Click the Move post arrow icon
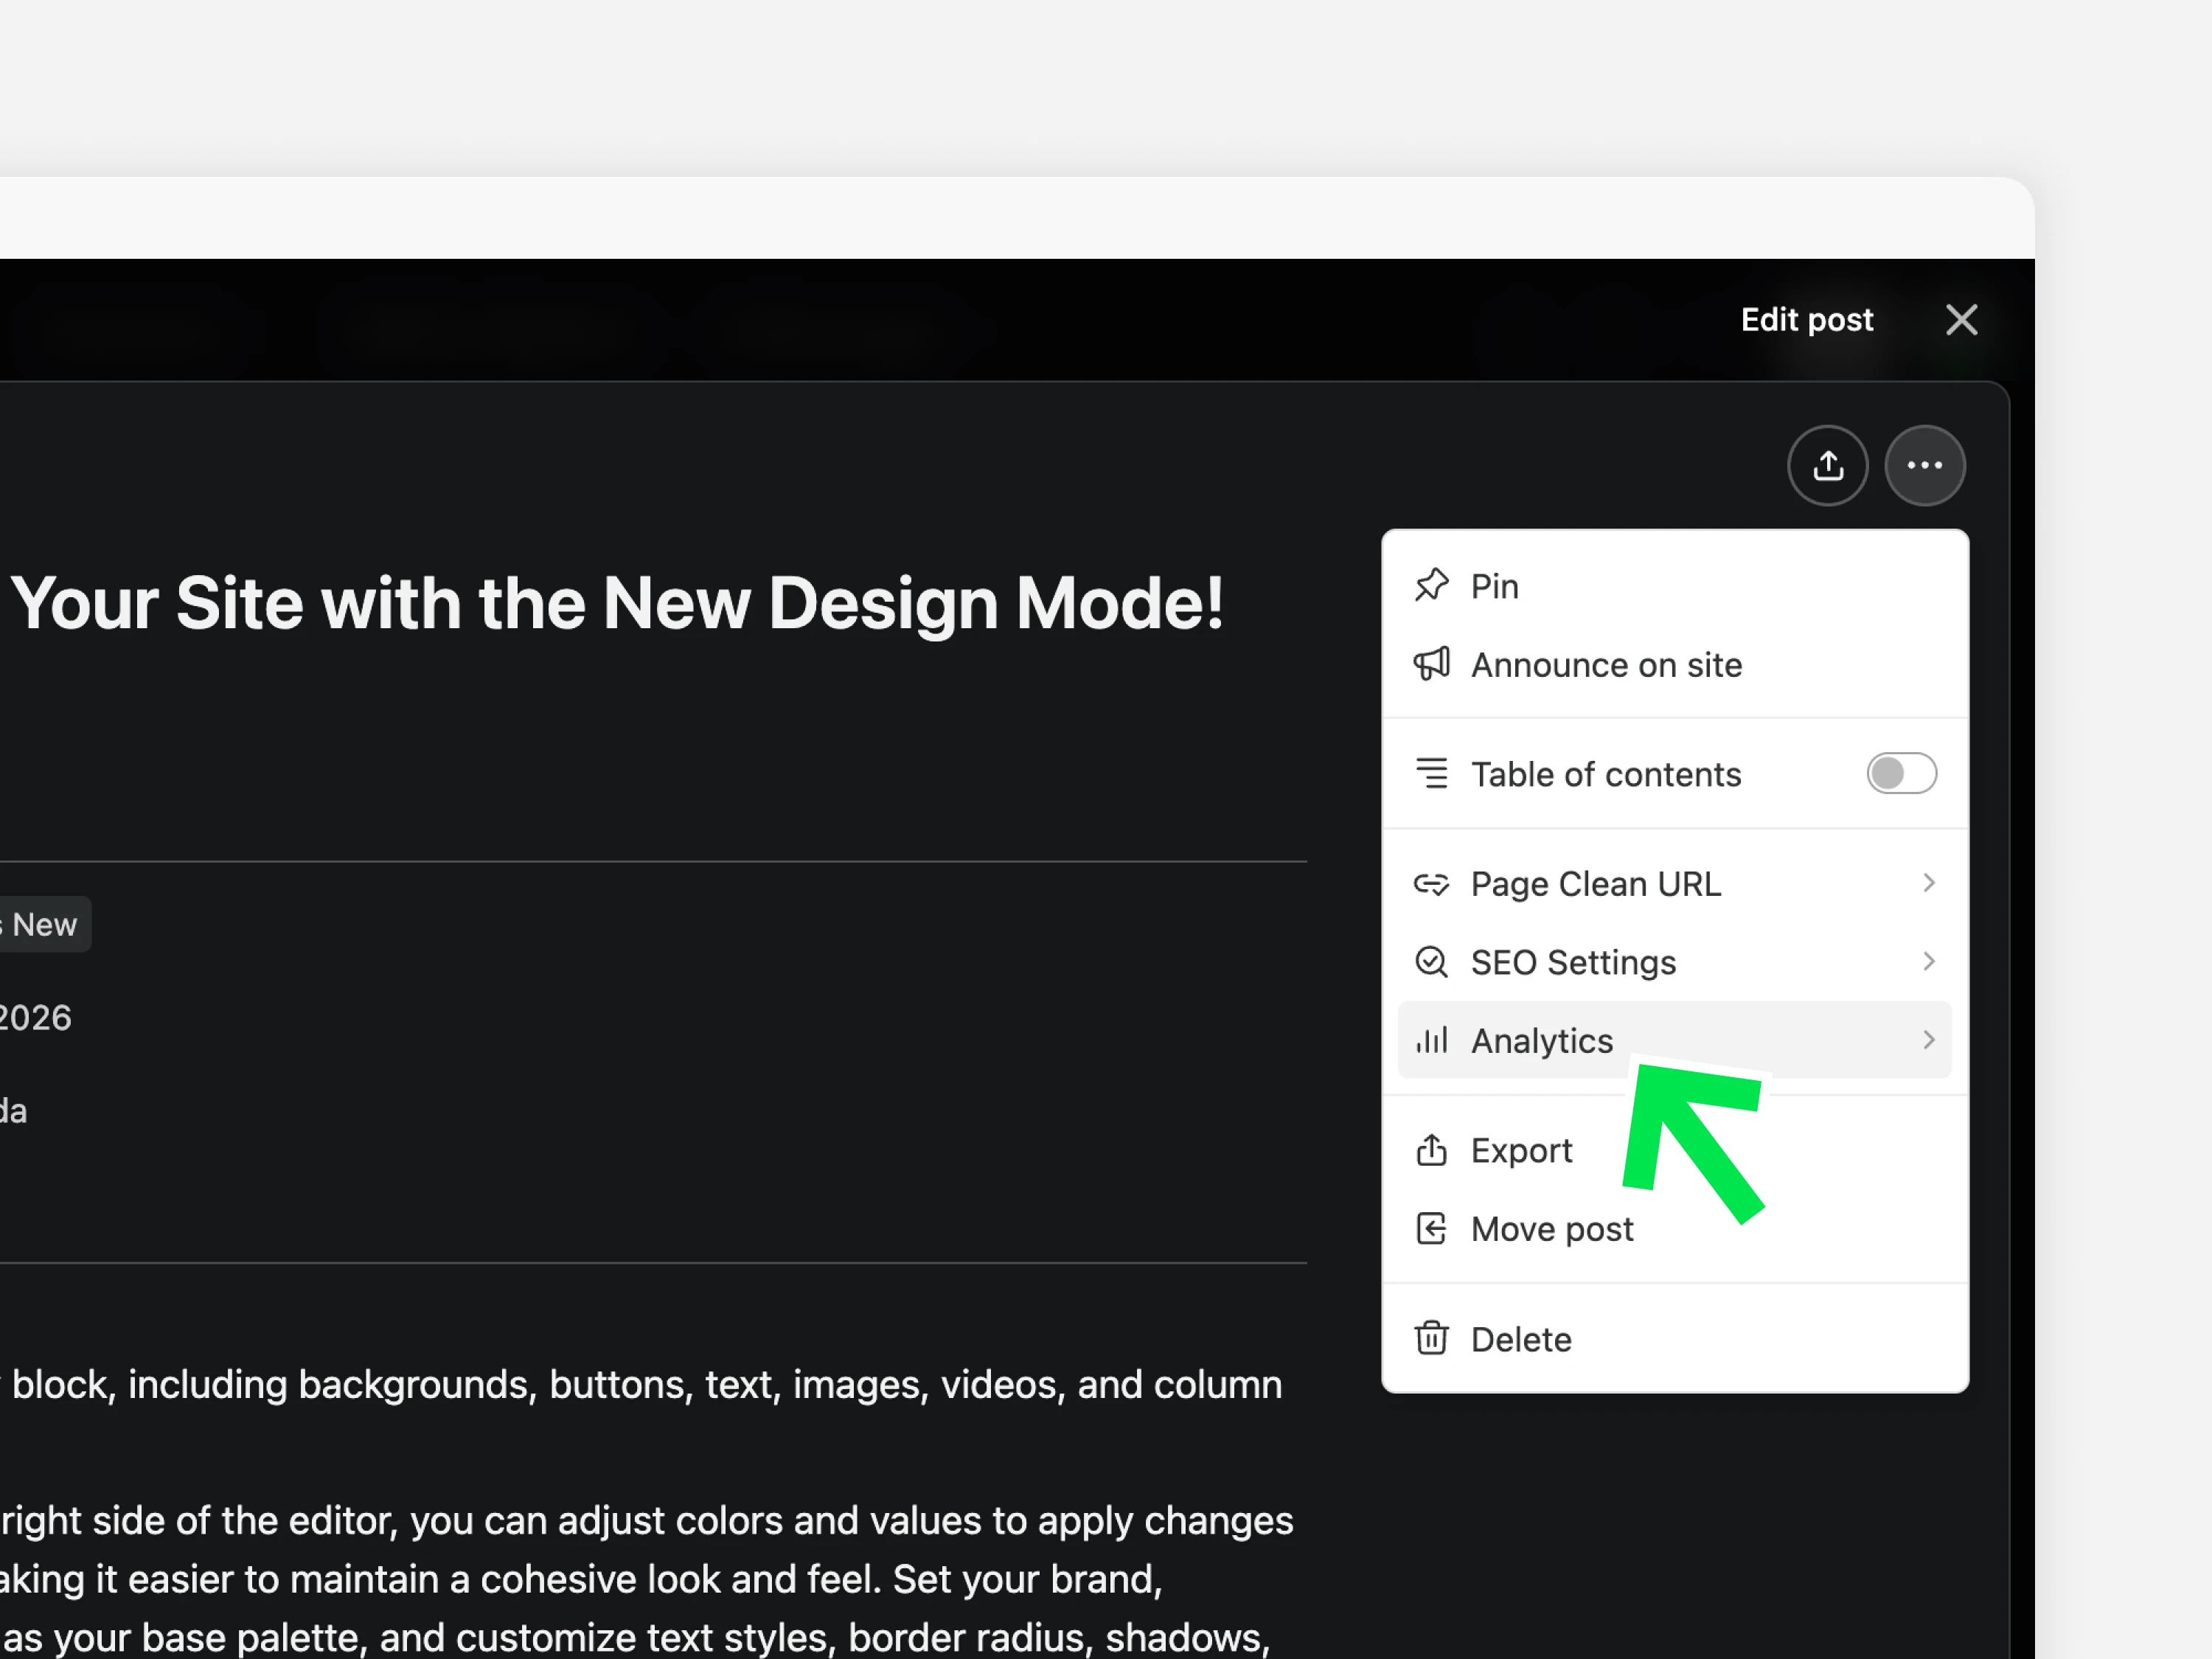The image size is (2212, 1659). 1431,1228
